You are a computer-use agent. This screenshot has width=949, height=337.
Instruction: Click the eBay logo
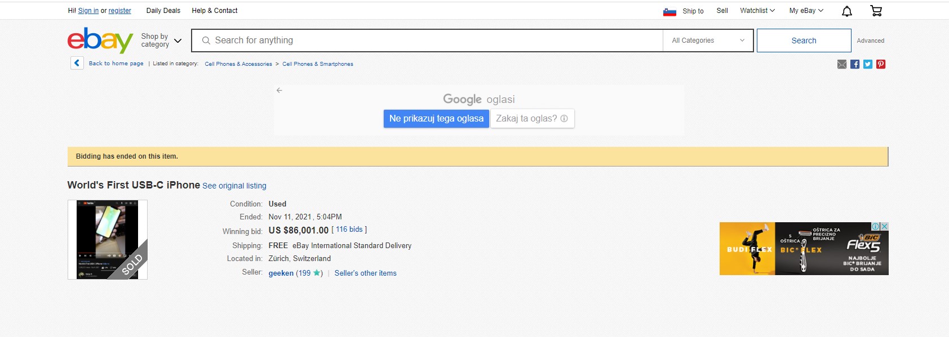pos(100,41)
